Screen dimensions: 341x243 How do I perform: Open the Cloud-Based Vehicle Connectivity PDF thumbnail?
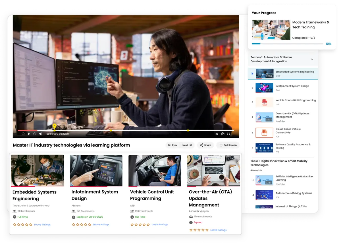tap(264, 133)
